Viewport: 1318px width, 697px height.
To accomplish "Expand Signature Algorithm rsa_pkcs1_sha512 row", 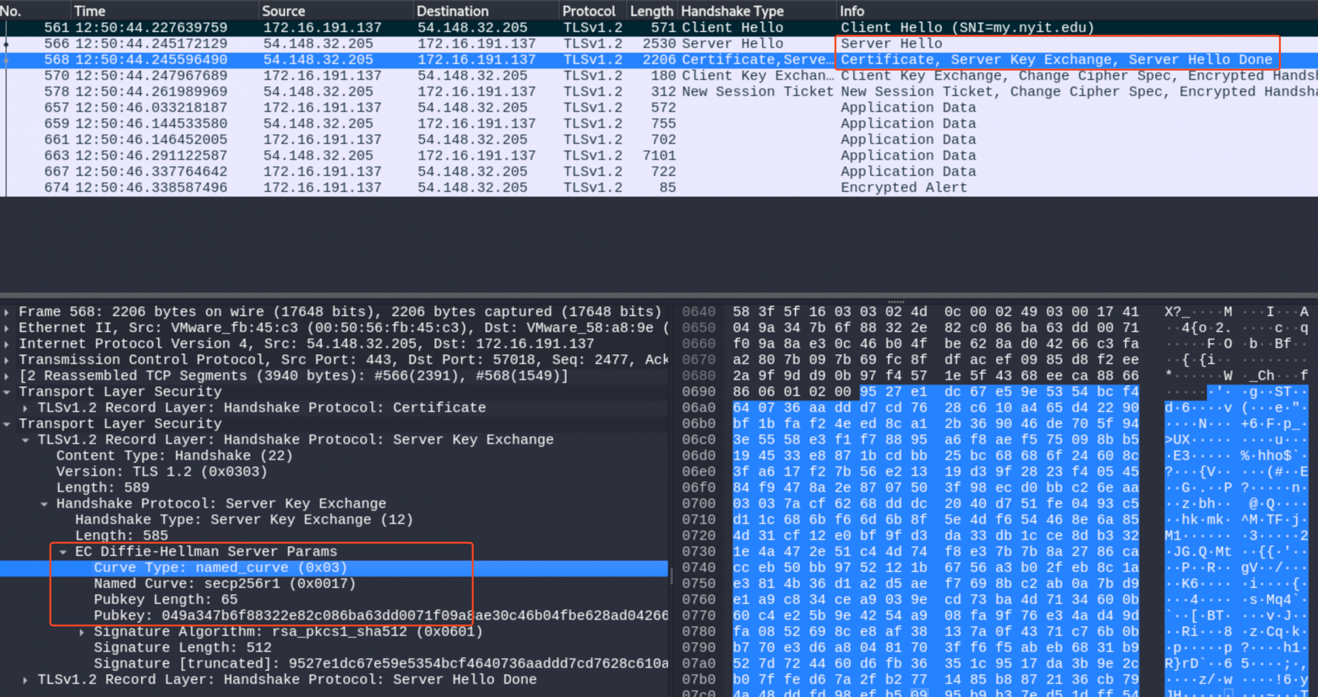I will [82, 632].
